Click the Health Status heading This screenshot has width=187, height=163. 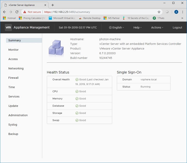tap(58, 72)
